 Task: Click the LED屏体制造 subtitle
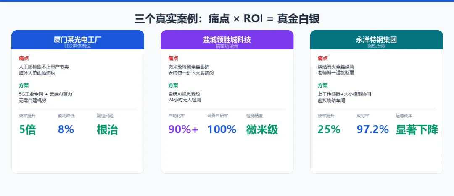pos(78,46)
